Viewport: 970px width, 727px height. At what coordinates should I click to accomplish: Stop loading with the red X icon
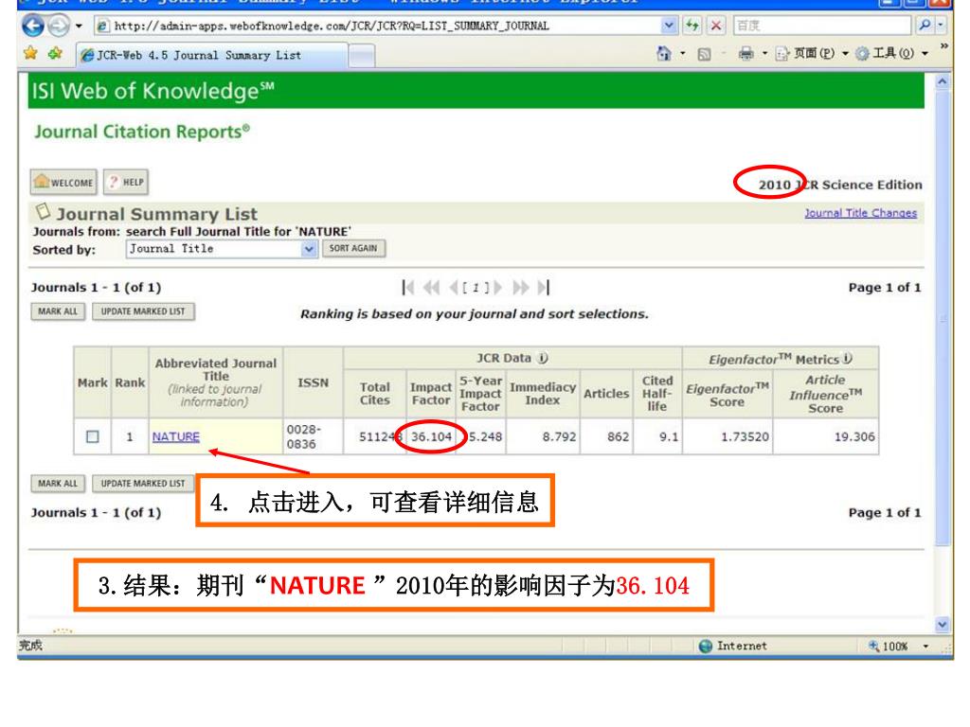(x=716, y=26)
